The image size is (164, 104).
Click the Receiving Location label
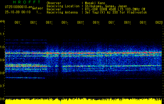coord(63,6)
